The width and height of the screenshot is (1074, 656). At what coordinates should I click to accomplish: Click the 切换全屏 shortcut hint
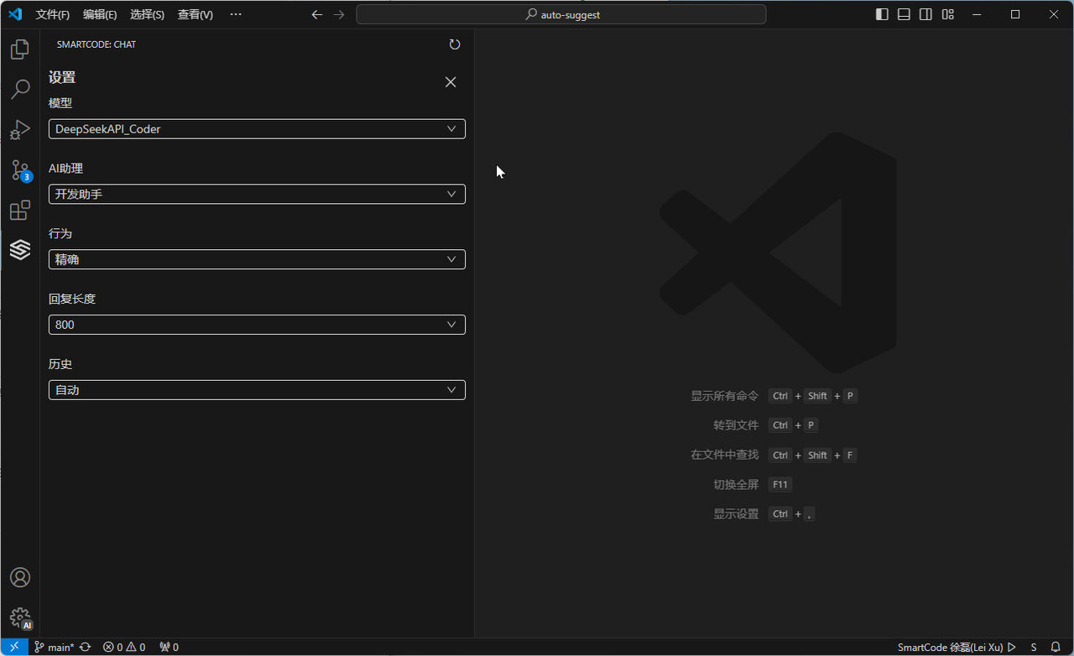[736, 484]
